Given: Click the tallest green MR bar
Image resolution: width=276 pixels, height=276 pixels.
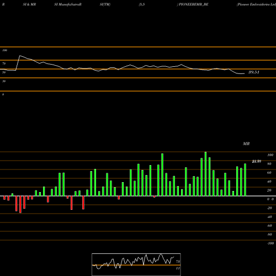Looking at the screenshot, I should pos(205,174).
